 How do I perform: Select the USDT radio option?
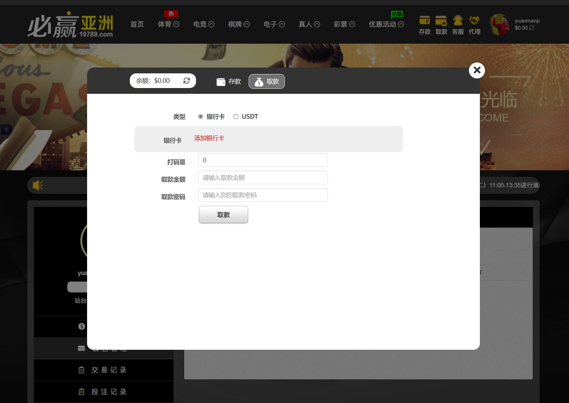click(x=236, y=117)
